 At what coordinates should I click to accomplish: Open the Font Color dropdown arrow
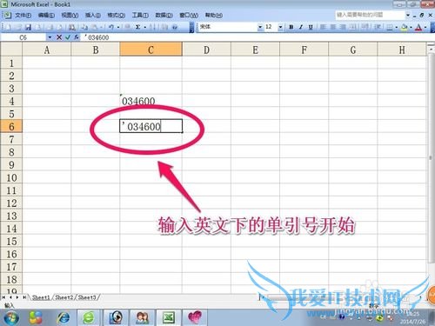pyautogui.click(x=425, y=27)
